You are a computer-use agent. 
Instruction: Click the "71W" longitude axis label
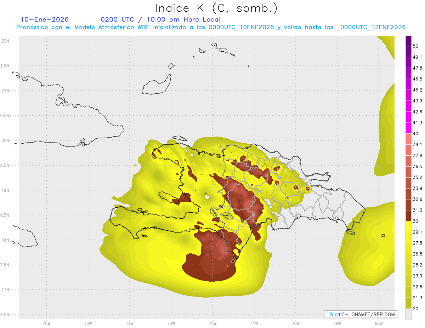tap(254, 323)
